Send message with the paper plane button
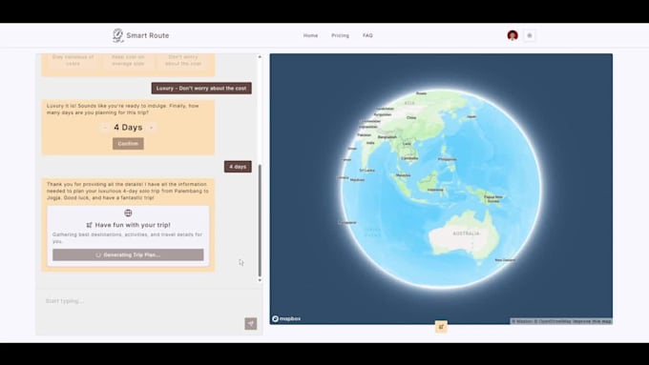Viewport: 649px width, 365px height. point(251,324)
